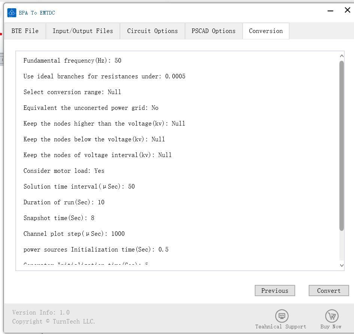Image resolution: width=354 pixels, height=334 pixels.
Task: Click the BPA To EMTDC app logo icon
Action: (x=12, y=13)
